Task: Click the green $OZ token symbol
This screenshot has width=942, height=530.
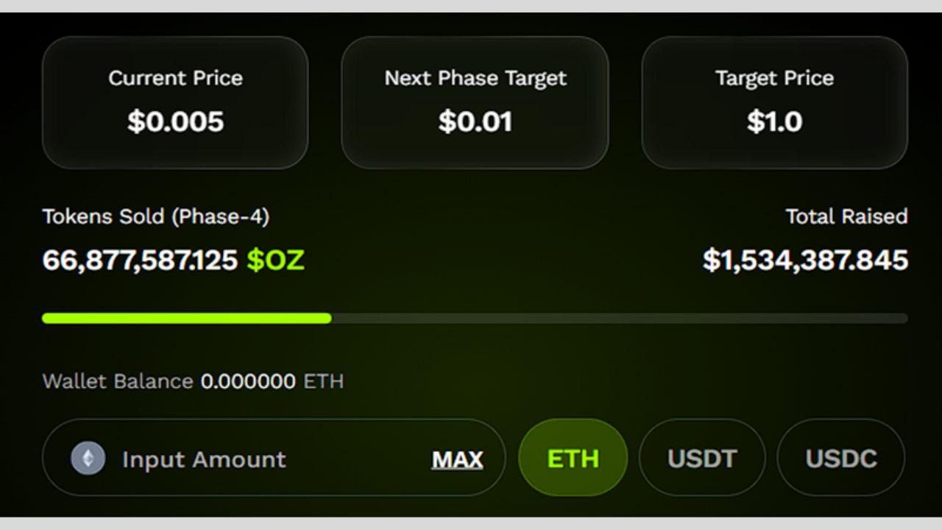Action: (275, 260)
